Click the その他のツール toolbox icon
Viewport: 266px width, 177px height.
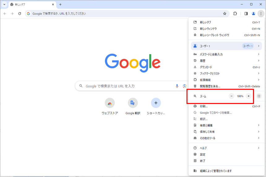point(195,138)
